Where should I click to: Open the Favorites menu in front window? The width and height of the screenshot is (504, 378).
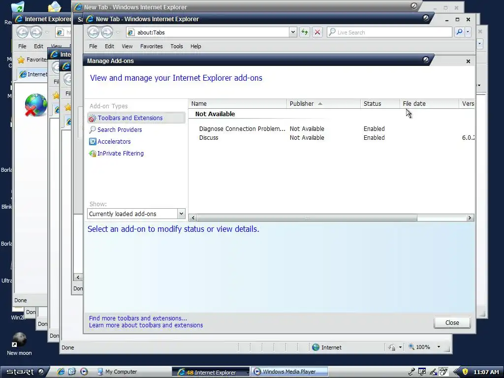[x=152, y=46]
